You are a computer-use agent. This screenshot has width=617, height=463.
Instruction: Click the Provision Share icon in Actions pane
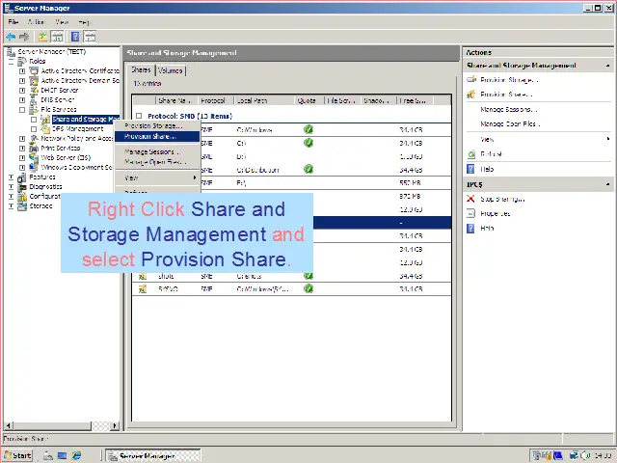point(471,95)
